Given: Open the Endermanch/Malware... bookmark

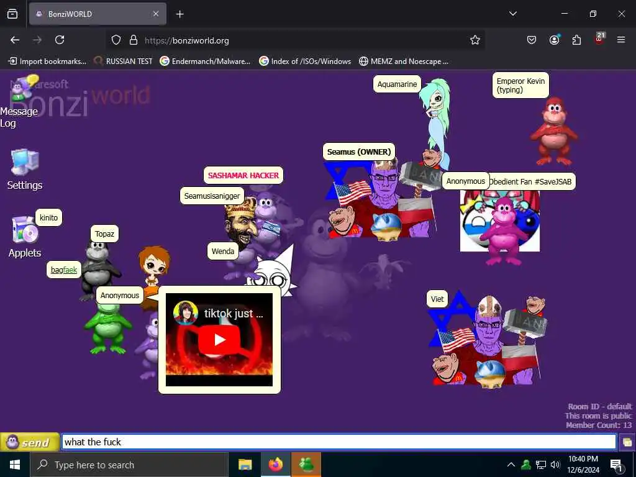Looking at the screenshot, I should pyautogui.click(x=205, y=61).
